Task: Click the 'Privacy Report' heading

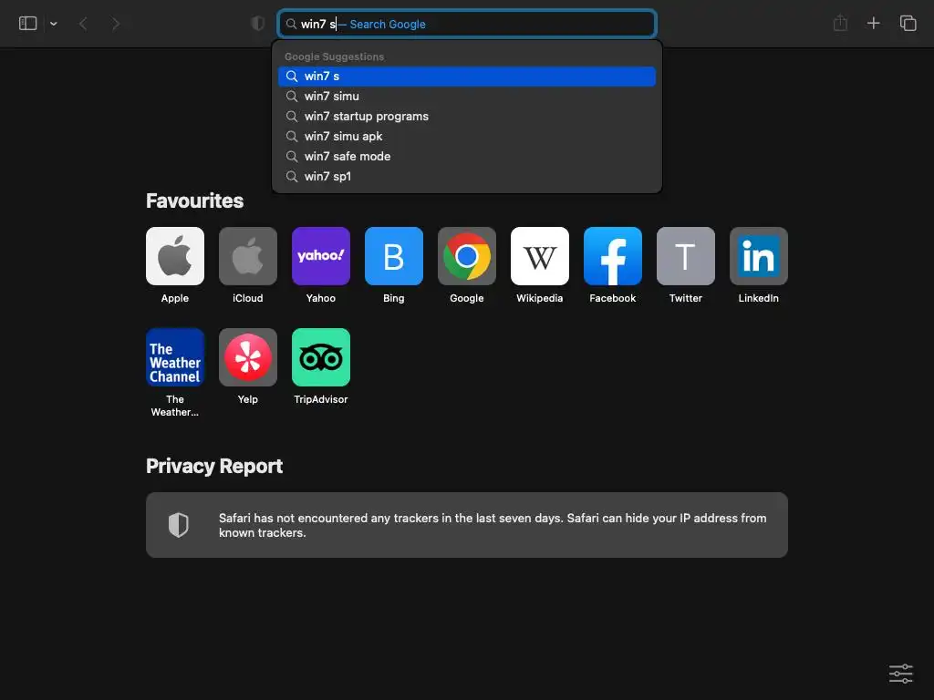Action: 214,466
